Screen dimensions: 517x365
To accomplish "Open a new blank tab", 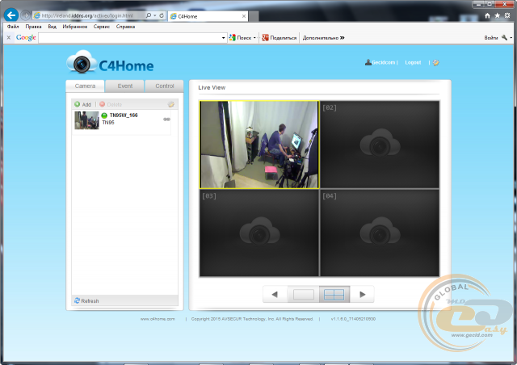I will (x=253, y=16).
